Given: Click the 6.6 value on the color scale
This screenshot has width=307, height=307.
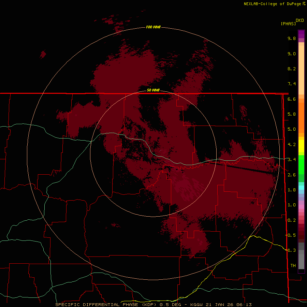Looking at the screenshot, I should 292,99.
